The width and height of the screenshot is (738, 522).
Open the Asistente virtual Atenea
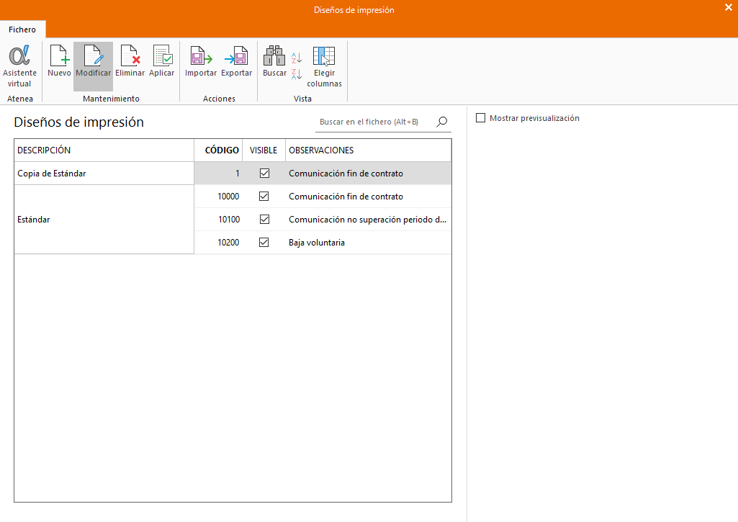(19, 66)
